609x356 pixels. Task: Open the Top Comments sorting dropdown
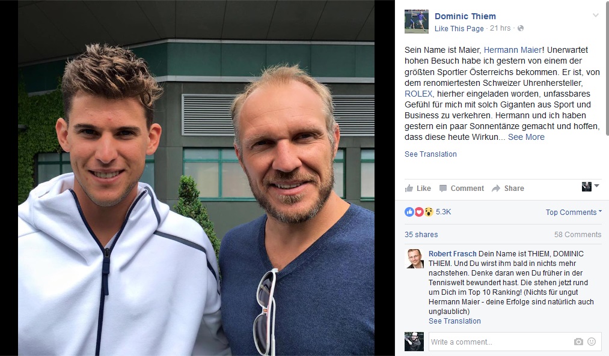click(574, 212)
